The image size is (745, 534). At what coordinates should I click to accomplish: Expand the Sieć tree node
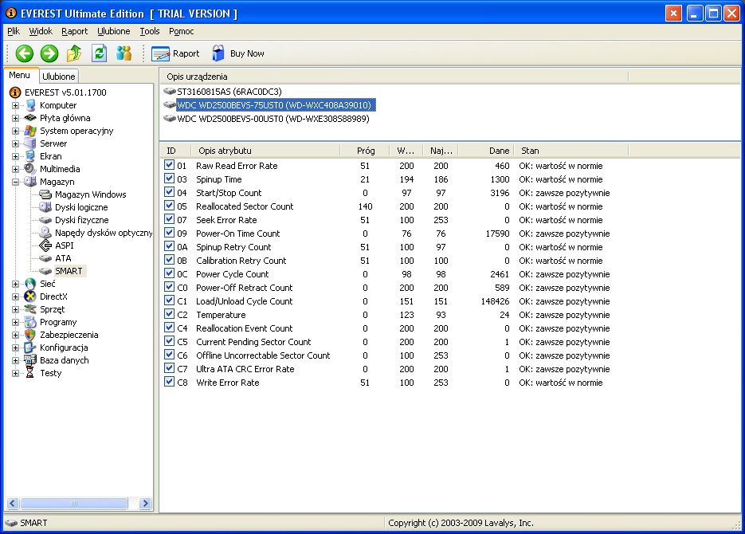15,284
